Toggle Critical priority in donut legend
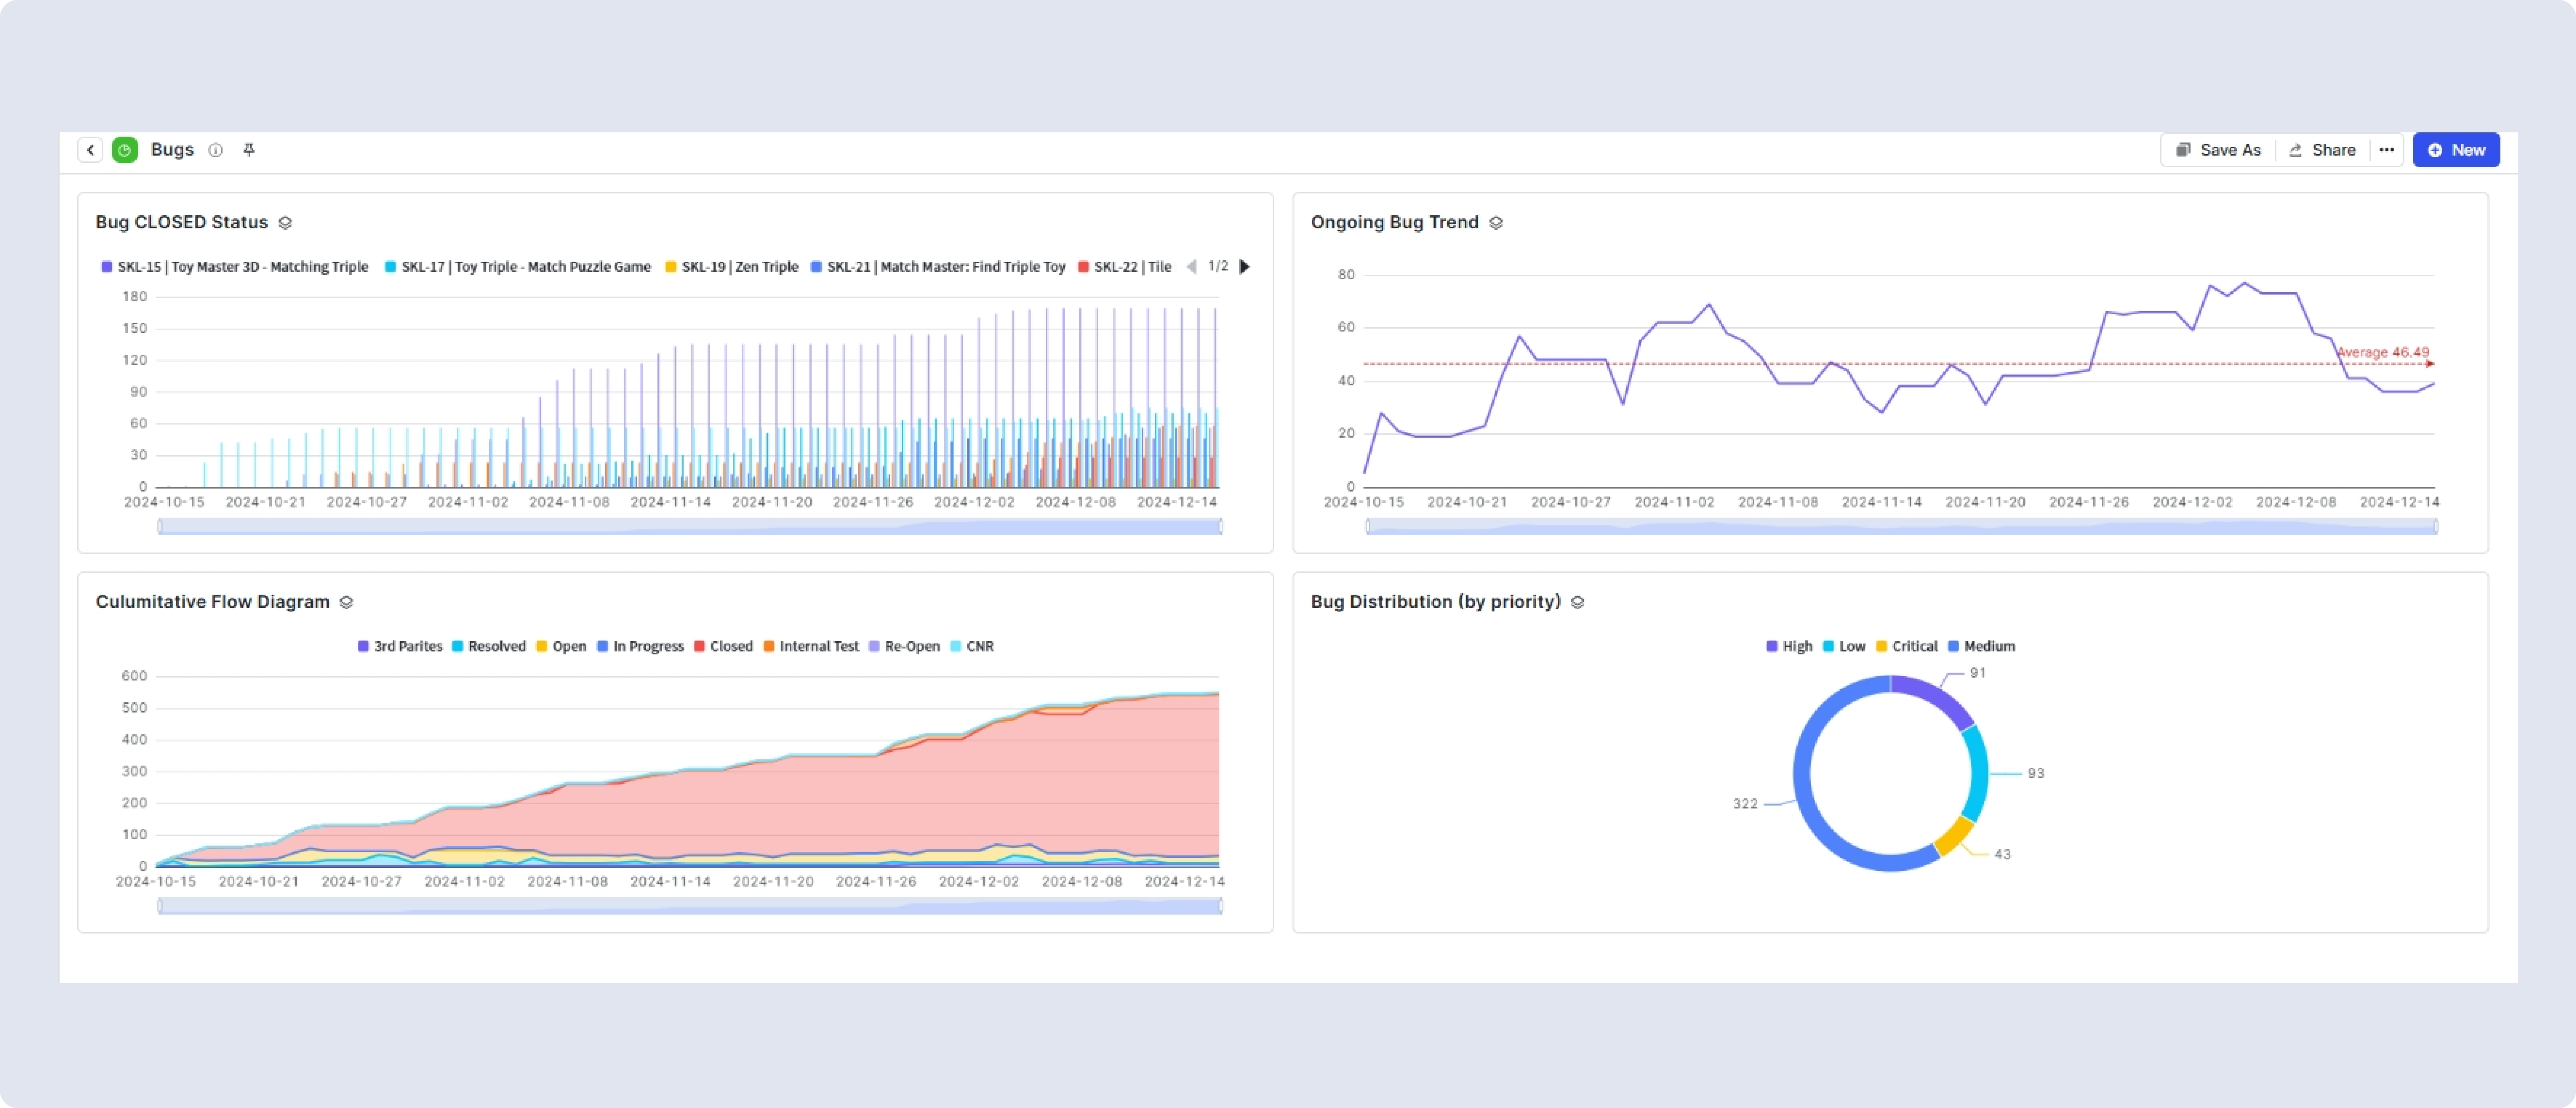This screenshot has width=2576, height=1108. pos(1907,646)
